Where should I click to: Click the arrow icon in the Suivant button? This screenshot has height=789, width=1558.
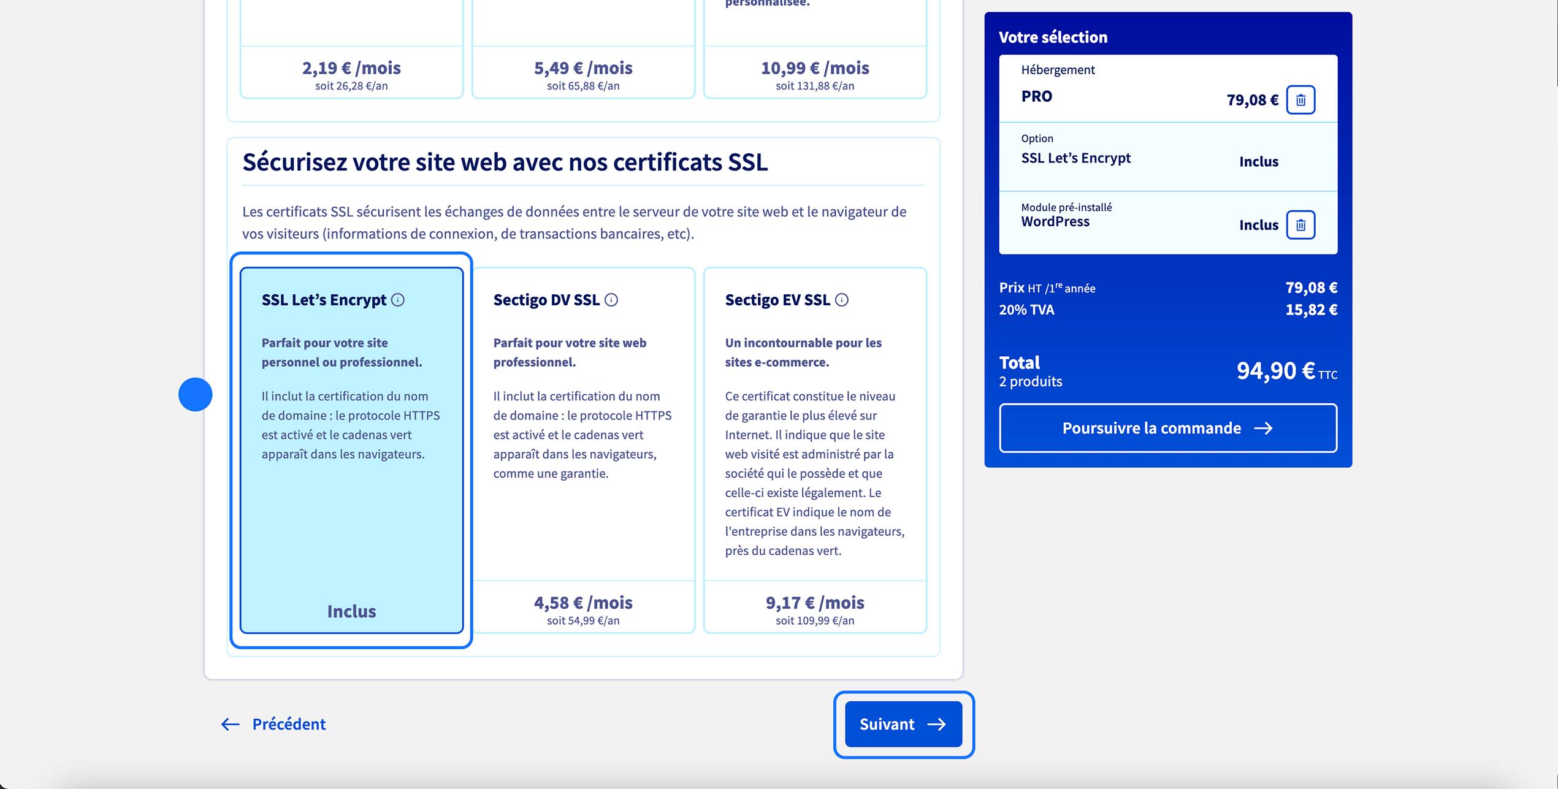(x=937, y=724)
